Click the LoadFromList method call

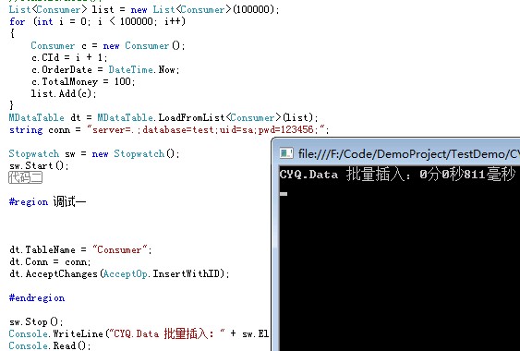[192, 117]
